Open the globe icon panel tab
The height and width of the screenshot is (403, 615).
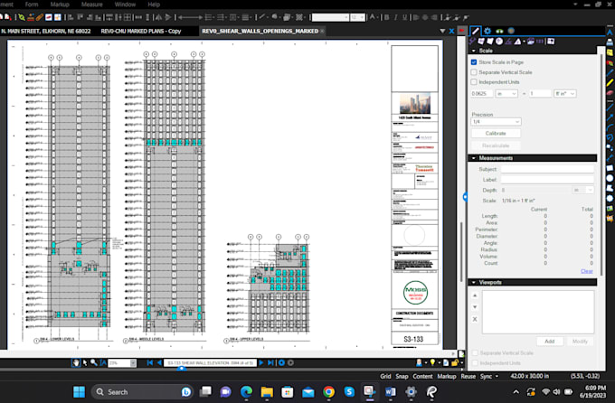click(511, 31)
